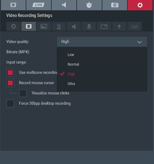Open webcam settings sub-tab
The width and height of the screenshot is (154, 164).
(59, 26)
